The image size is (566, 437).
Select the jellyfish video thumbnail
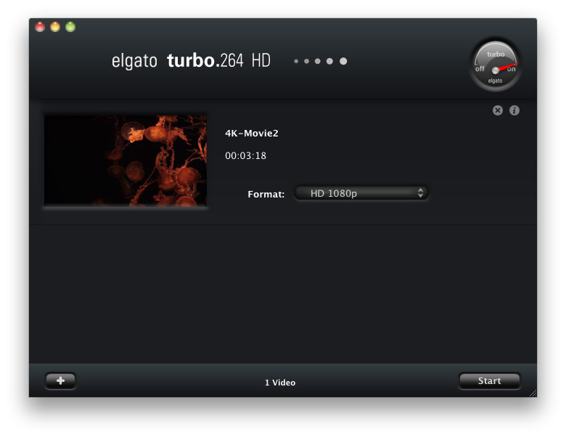point(126,160)
